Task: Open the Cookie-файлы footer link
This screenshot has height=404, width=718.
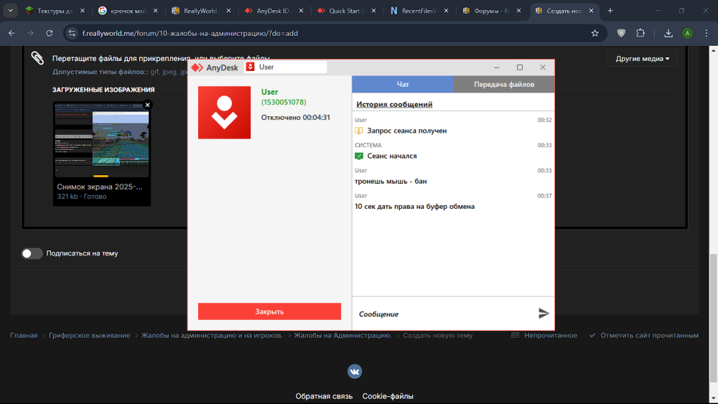Action: point(388,396)
